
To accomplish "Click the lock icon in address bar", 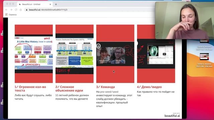I will (x=27, y=10).
